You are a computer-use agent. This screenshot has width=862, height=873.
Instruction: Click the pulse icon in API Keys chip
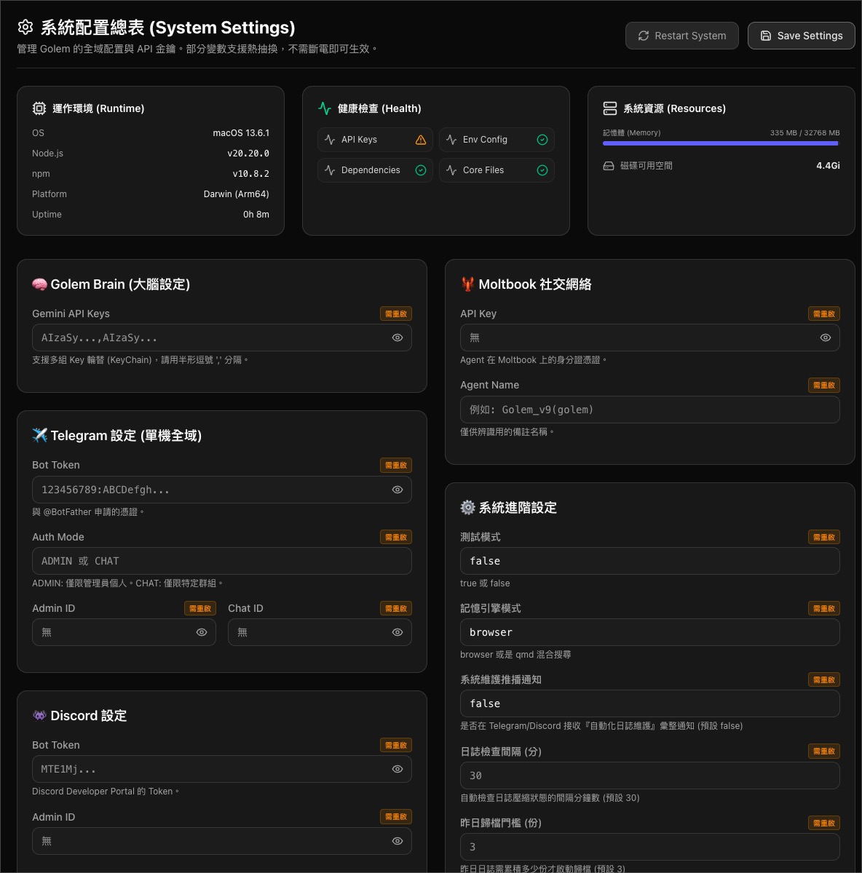point(330,140)
